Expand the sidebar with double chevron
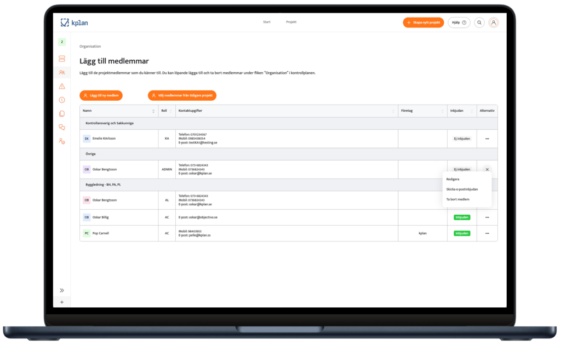The height and width of the screenshot is (345, 561). [x=62, y=290]
